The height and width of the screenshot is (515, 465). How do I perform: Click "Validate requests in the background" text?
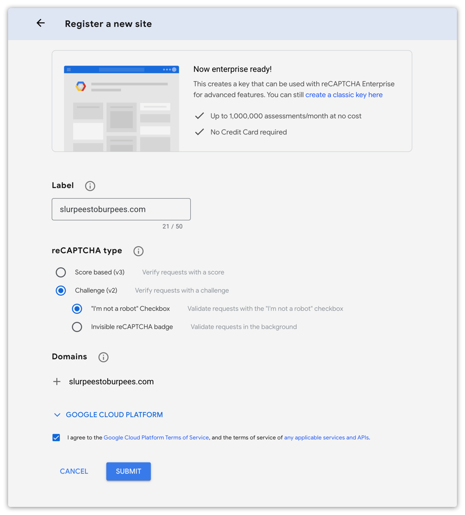pyautogui.click(x=244, y=327)
